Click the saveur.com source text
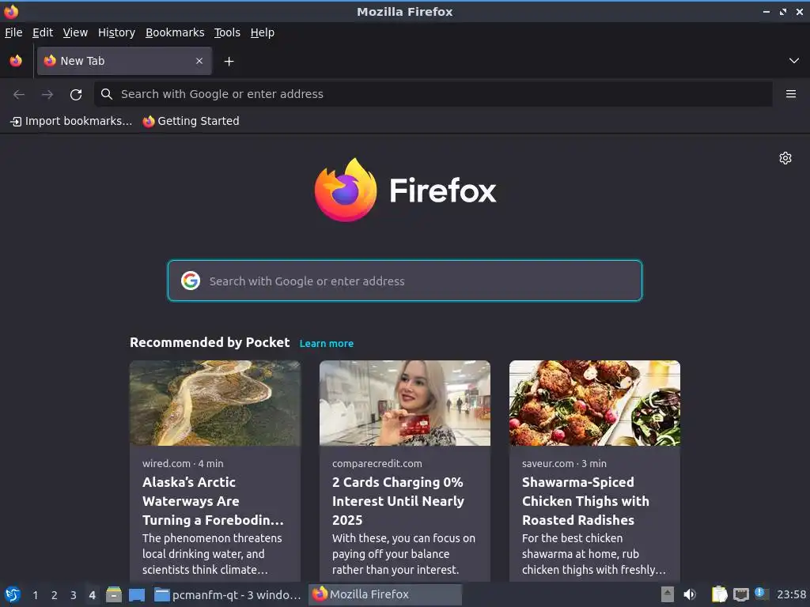 547,463
